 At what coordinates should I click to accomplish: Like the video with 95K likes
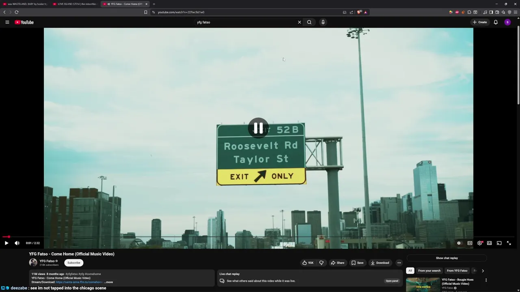[308, 263]
